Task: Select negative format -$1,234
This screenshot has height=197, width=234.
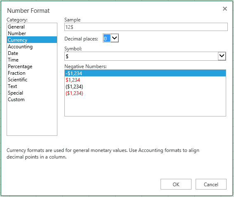Action: 145,73
